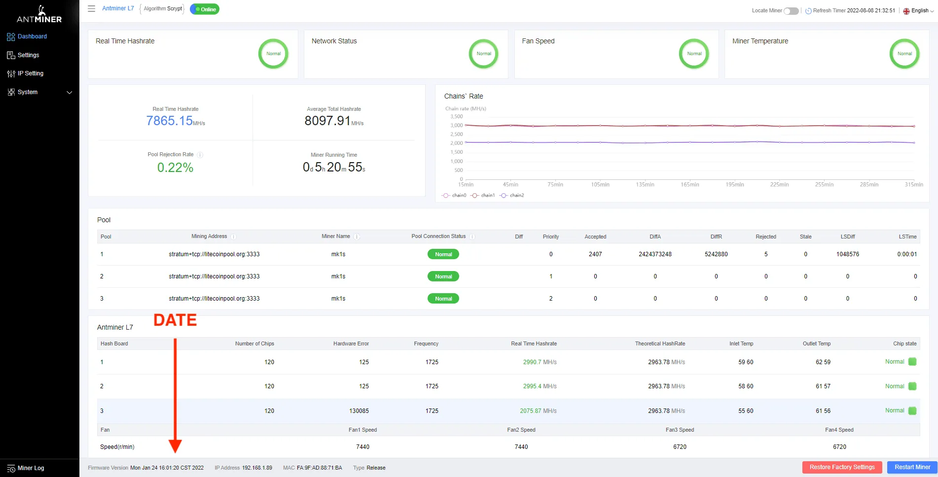The image size is (938, 477).
Task: Click hash board 2 green chip state icon
Action: click(912, 386)
